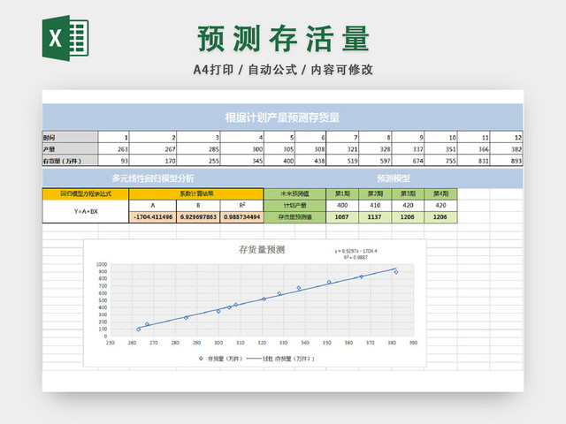The image size is (566, 424).
Task: Click the chart's last data point near 382
Action: point(396,272)
